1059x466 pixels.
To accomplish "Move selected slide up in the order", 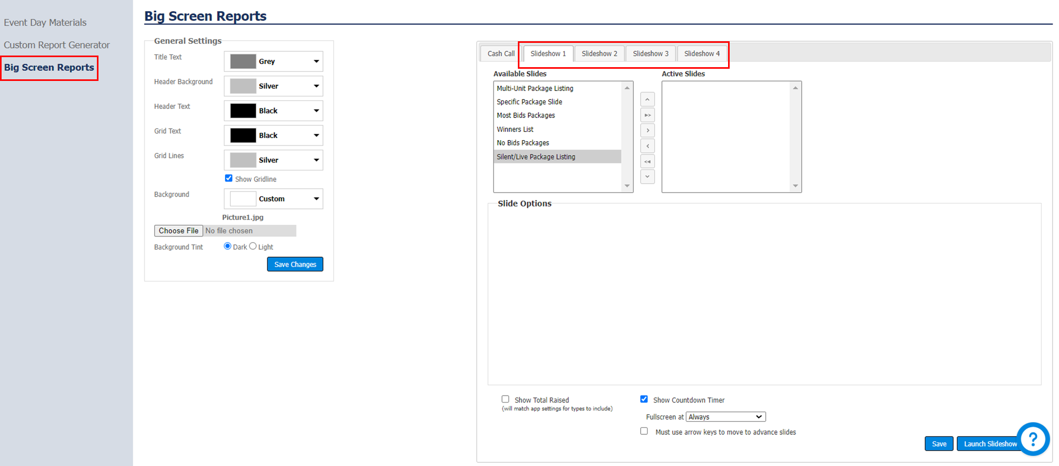I will click(647, 99).
